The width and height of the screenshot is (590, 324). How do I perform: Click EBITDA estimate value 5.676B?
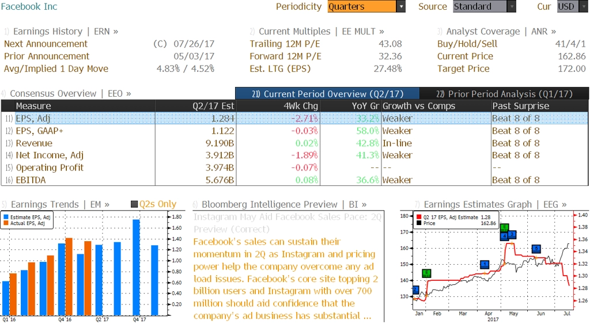(220, 180)
